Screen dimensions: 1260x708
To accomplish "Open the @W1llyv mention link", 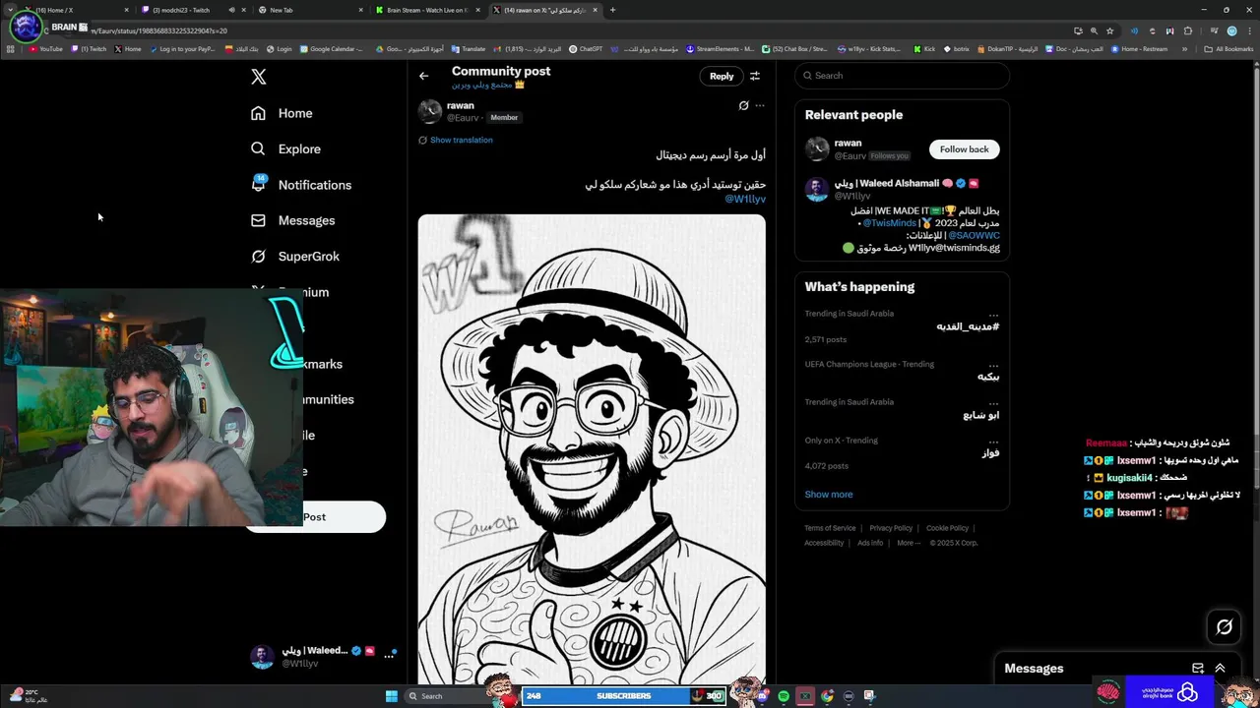I will point(745,199).
